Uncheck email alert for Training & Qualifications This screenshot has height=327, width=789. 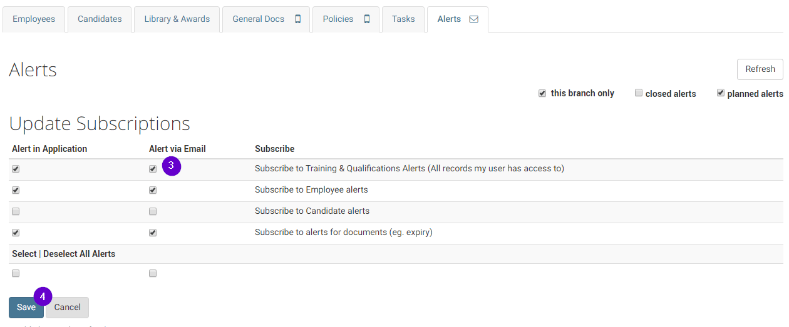tap(153, 169)
